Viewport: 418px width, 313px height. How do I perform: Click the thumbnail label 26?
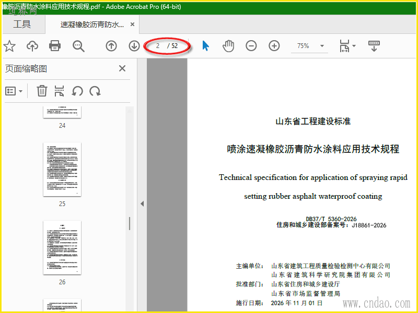click(x=62, y=282)
